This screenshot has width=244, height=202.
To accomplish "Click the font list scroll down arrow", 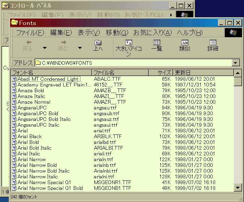I will [238, 188].
